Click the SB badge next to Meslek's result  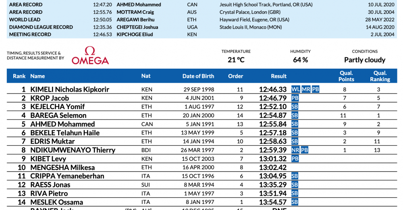click(295, 202)
